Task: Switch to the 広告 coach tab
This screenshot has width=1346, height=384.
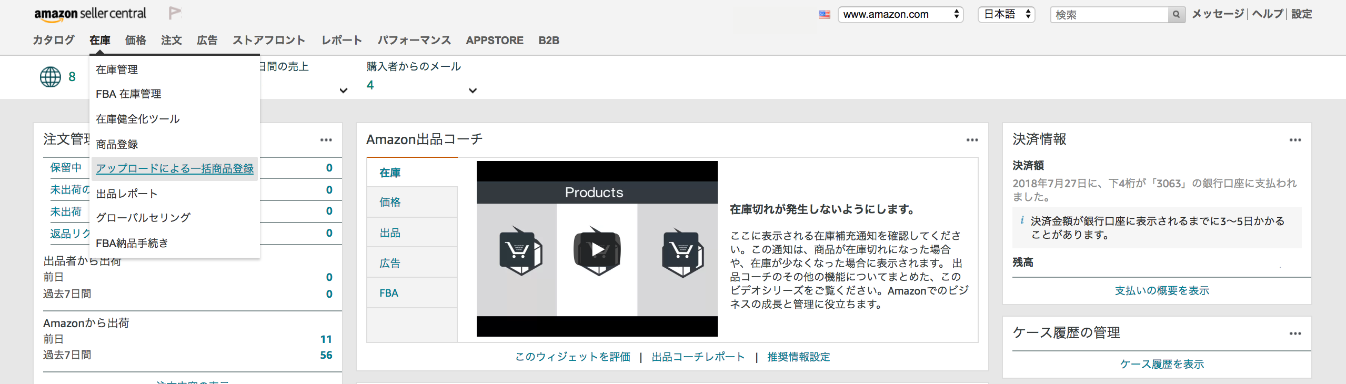Action: (x=412, y=262)
